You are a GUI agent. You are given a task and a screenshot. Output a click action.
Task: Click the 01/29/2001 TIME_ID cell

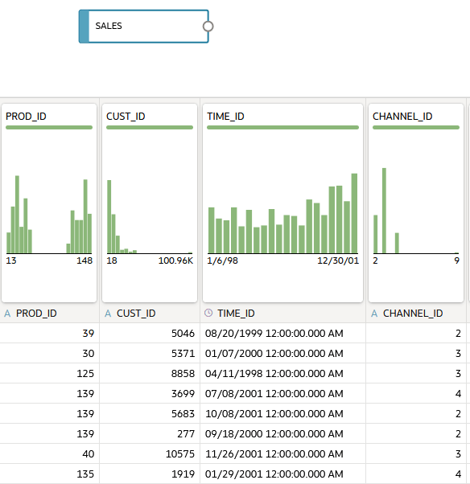pos(283,474)
